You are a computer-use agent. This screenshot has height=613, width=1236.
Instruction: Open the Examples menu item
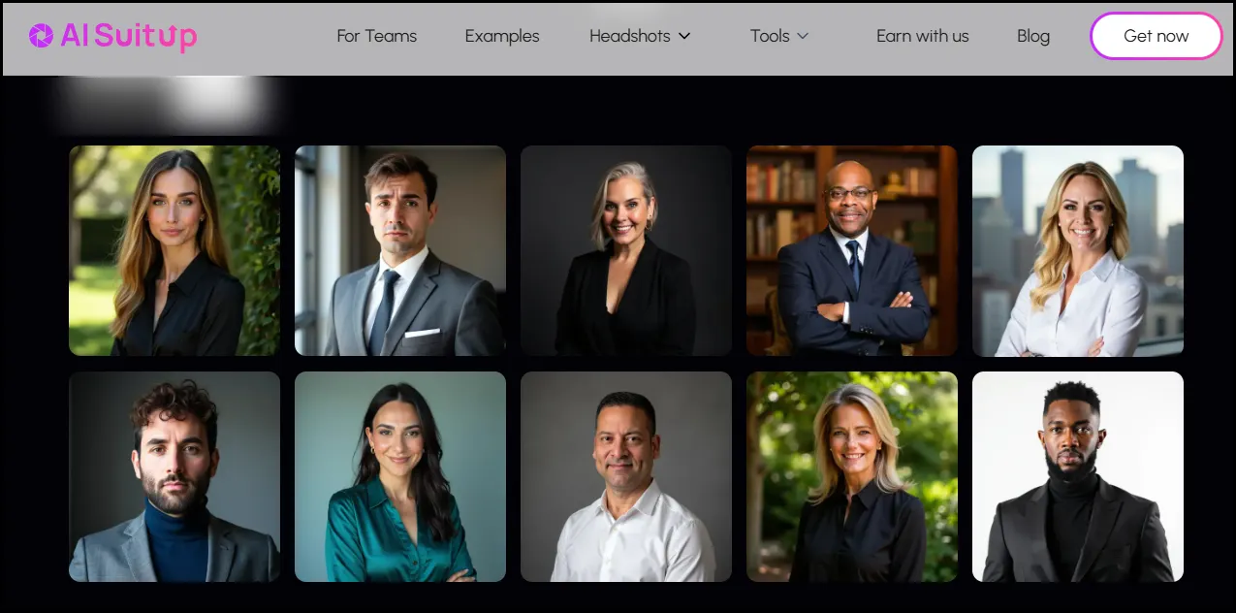(502, 36)
